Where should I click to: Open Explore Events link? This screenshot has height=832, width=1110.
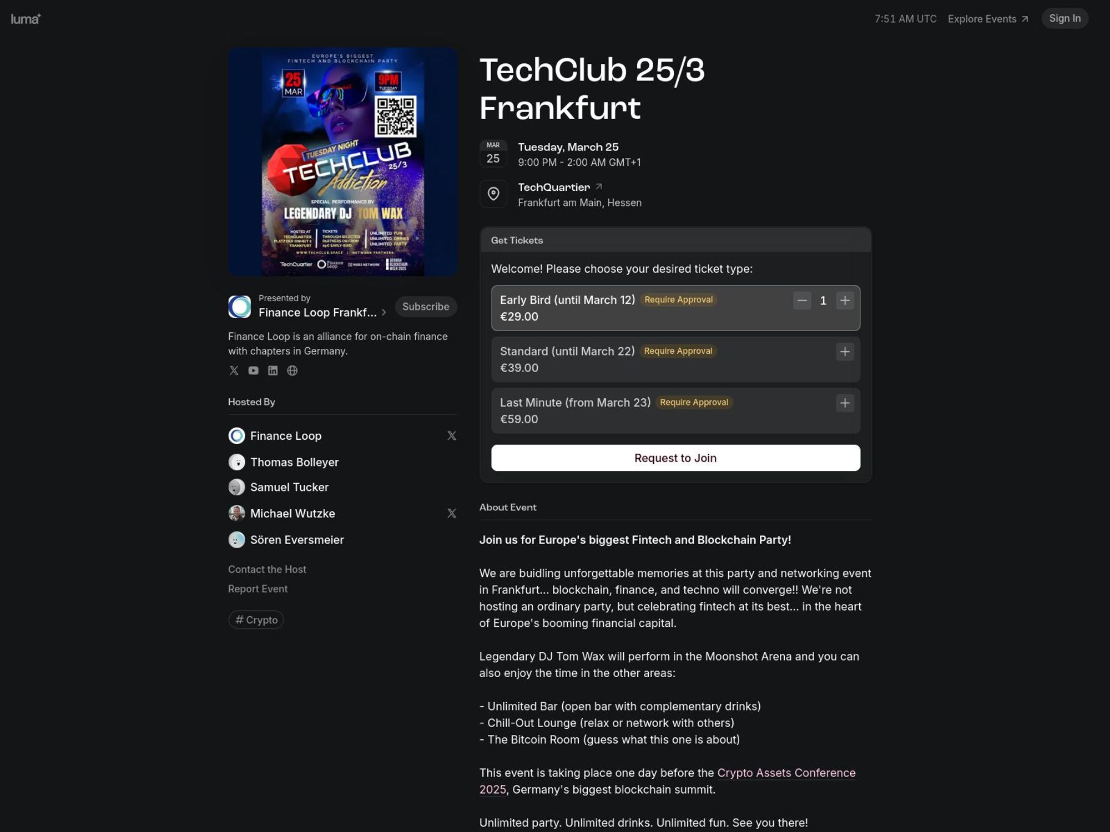pyautogui.click(x=988, y=19)
